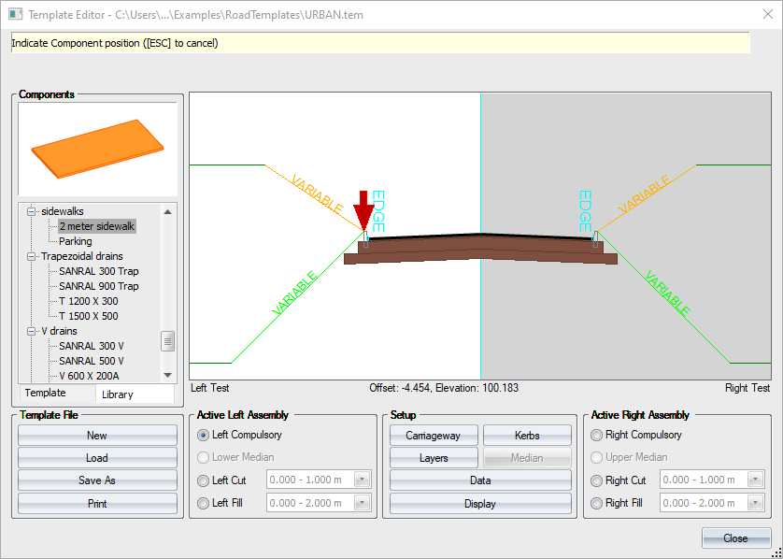Open the Left Cut range dropdown
This screenshot has height=559, width=783.
tap(362, 480)
